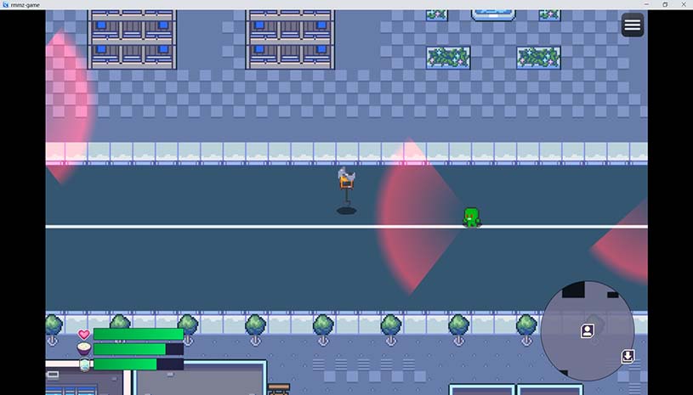Click the left bunk bed rack building
This screenshot has width=693, height=395.
[x=132, y=39]
